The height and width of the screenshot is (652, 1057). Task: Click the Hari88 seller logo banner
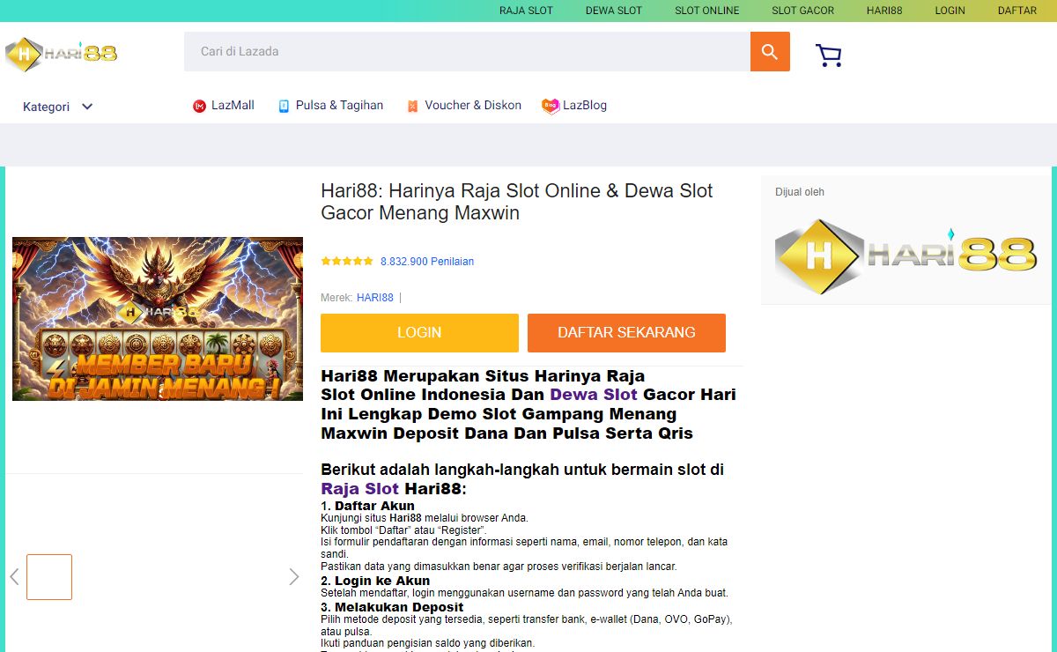click(906, 256)
